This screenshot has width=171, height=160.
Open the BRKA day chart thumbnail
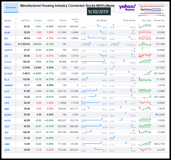145,44
